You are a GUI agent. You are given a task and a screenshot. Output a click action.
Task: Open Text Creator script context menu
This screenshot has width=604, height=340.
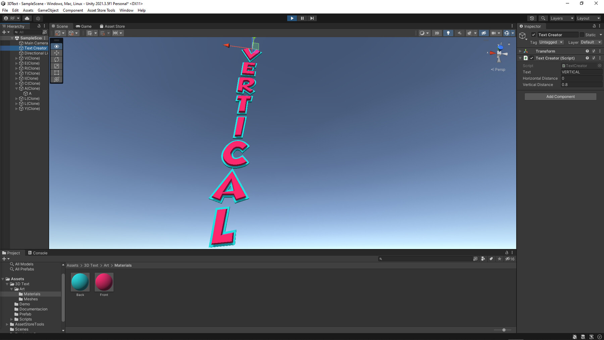click(600, 58)
